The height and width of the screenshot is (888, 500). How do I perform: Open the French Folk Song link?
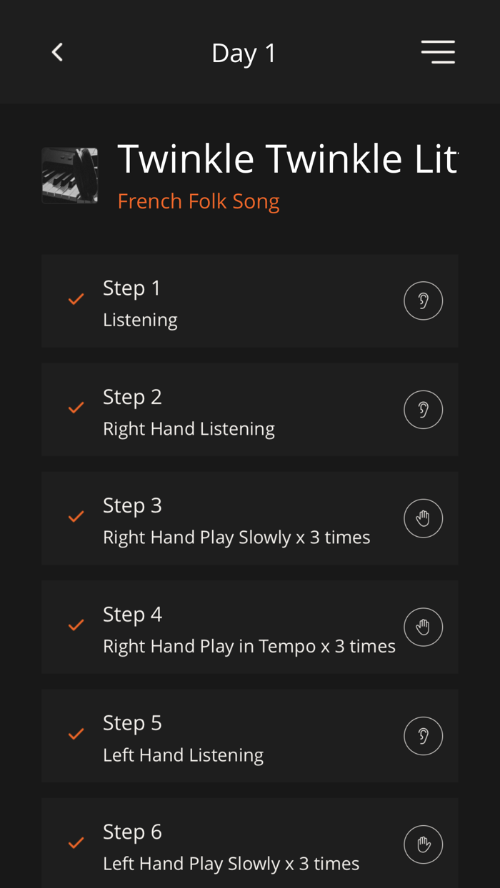199,200
